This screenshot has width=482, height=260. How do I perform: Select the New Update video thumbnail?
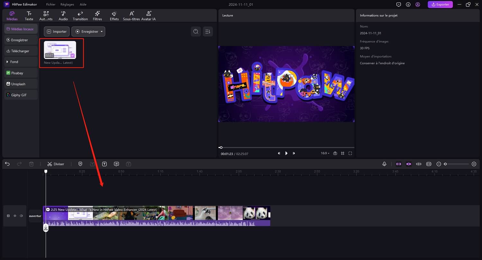click(60, 50)
